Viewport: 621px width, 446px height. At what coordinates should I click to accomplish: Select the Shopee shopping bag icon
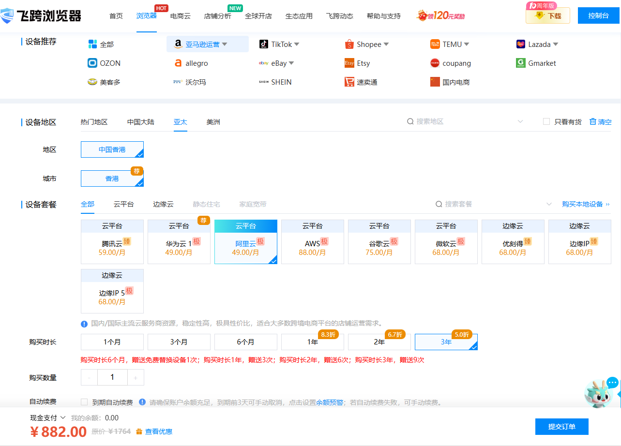(349, 45)
